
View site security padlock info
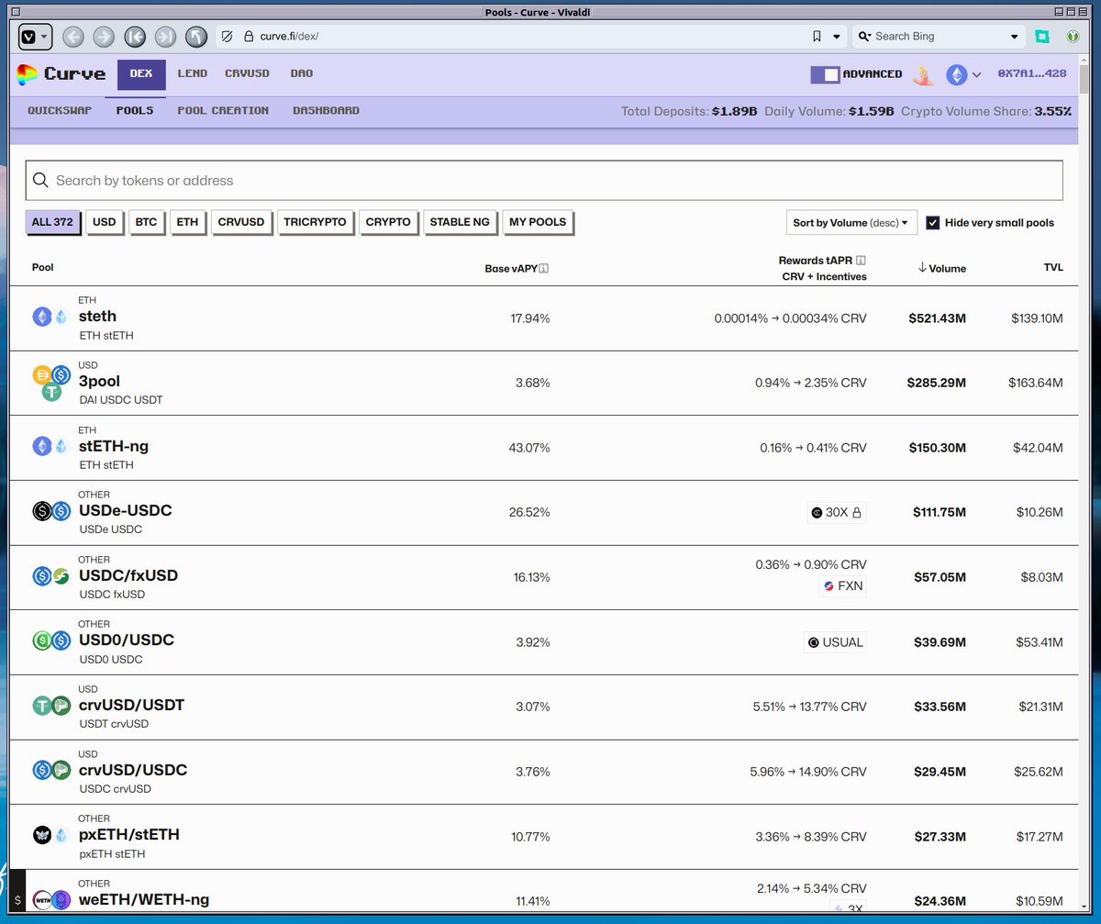click(x=248, y=37)
